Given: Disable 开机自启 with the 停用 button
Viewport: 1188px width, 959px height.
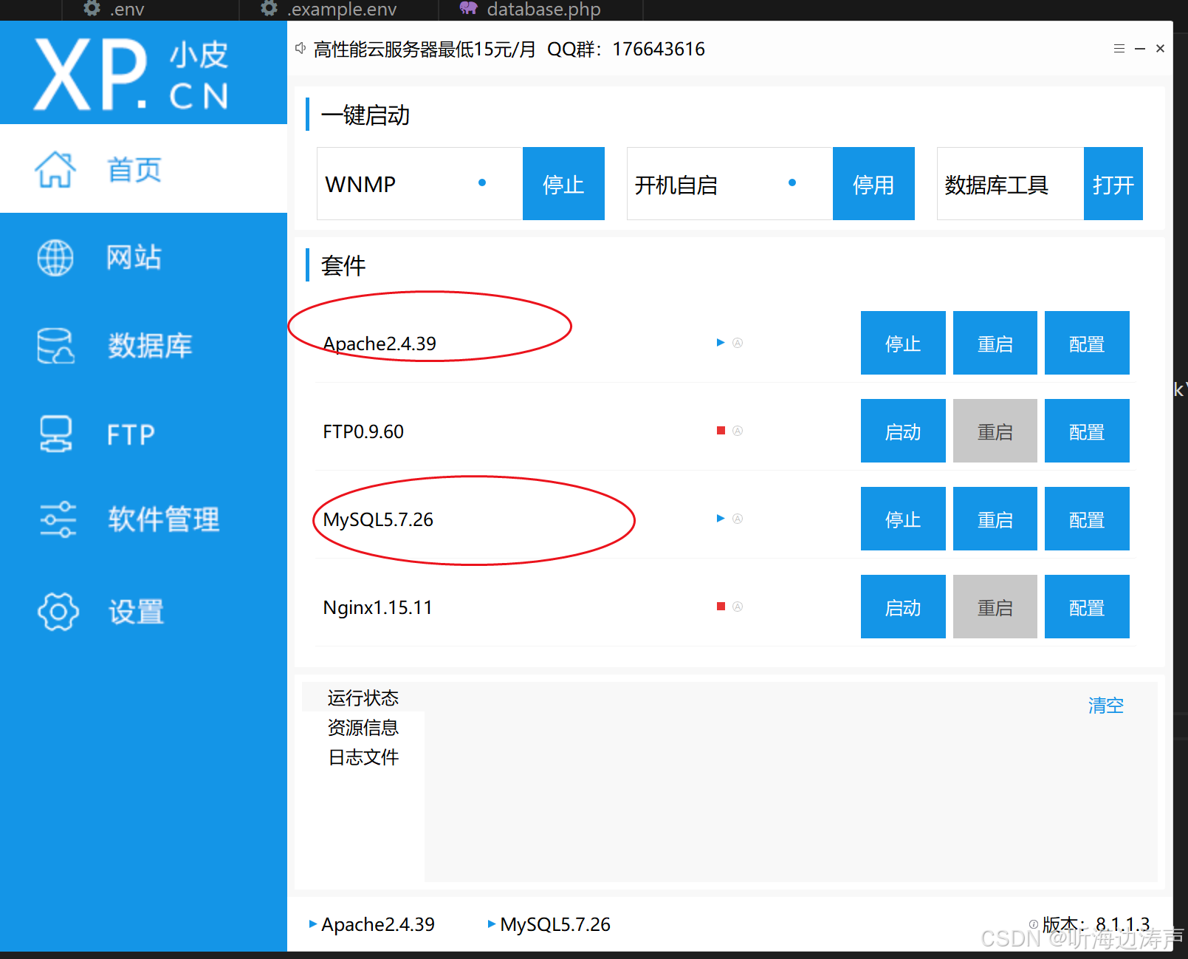Looking at the screenshot, I should point(873,183).
